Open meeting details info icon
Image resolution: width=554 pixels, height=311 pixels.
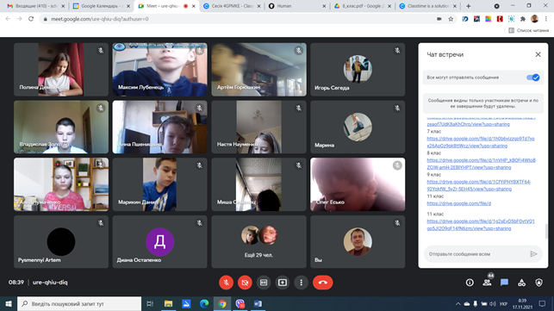click(470, 283)
